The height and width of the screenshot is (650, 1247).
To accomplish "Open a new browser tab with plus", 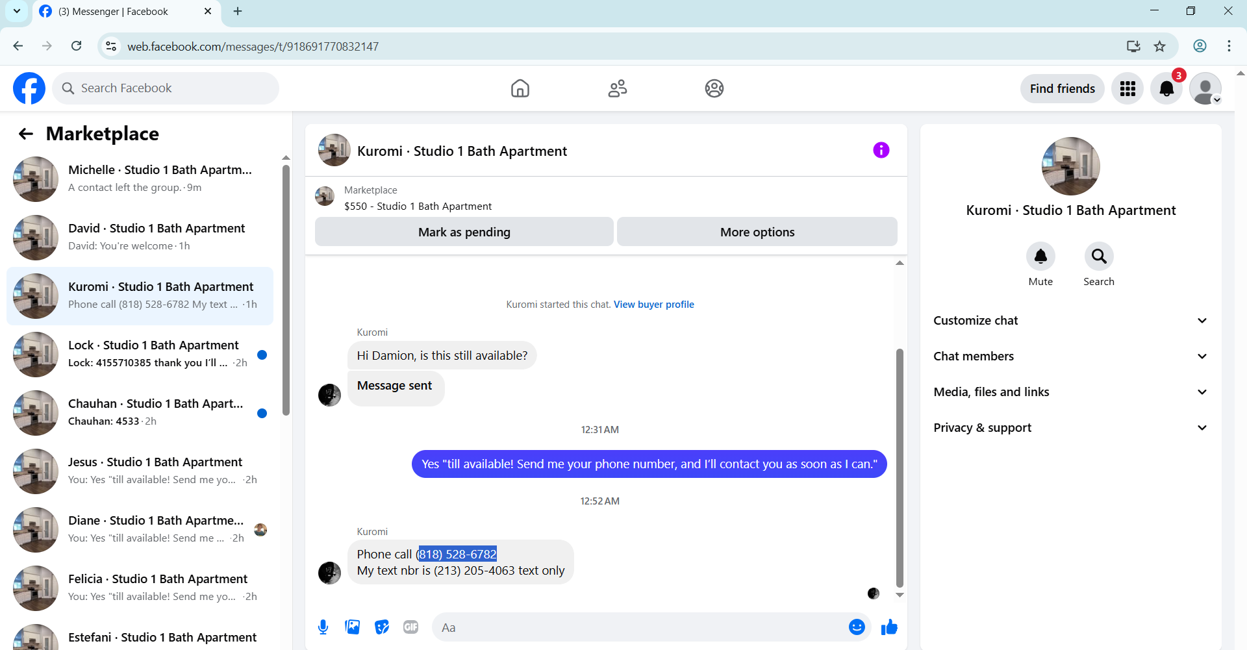I will click(238, 11).
